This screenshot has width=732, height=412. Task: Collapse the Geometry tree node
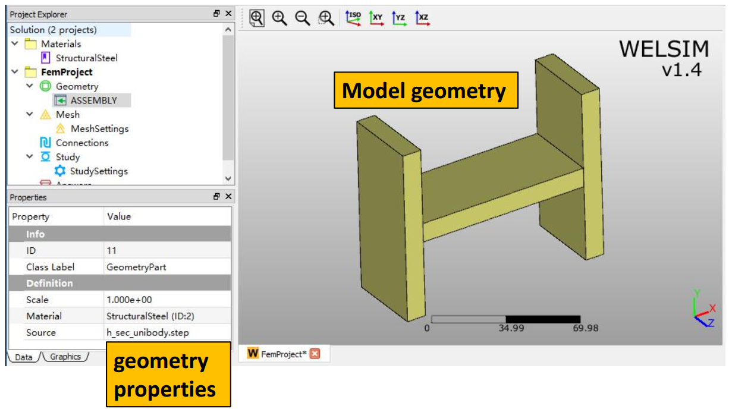coord(30,86)
